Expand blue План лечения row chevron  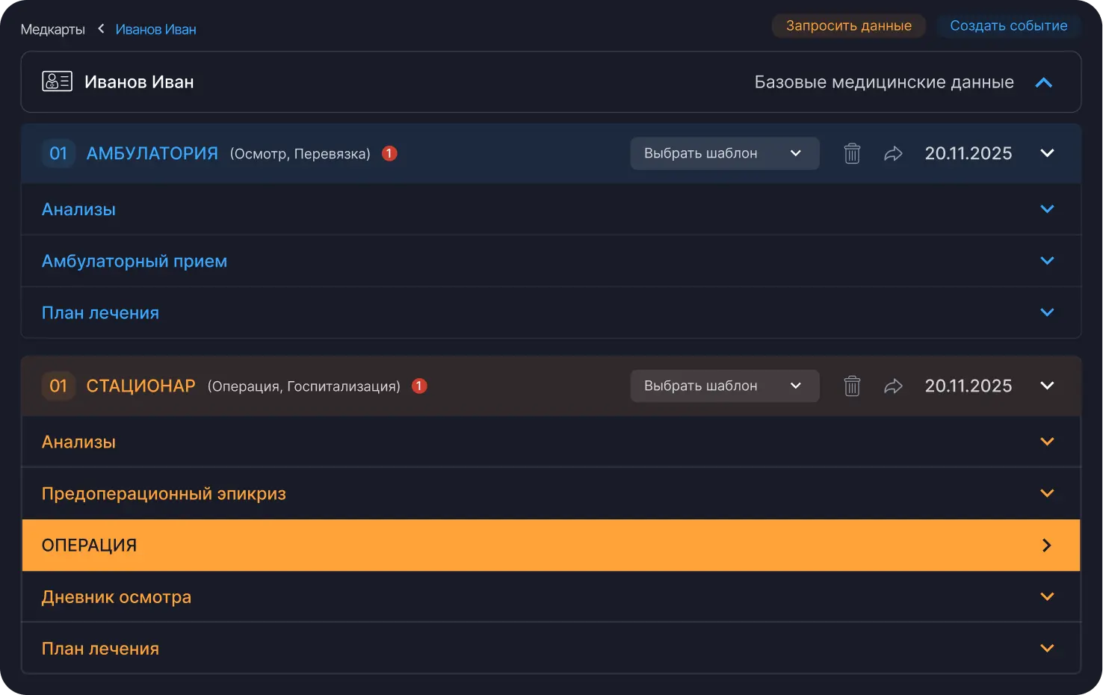[x=1047, y=312]
